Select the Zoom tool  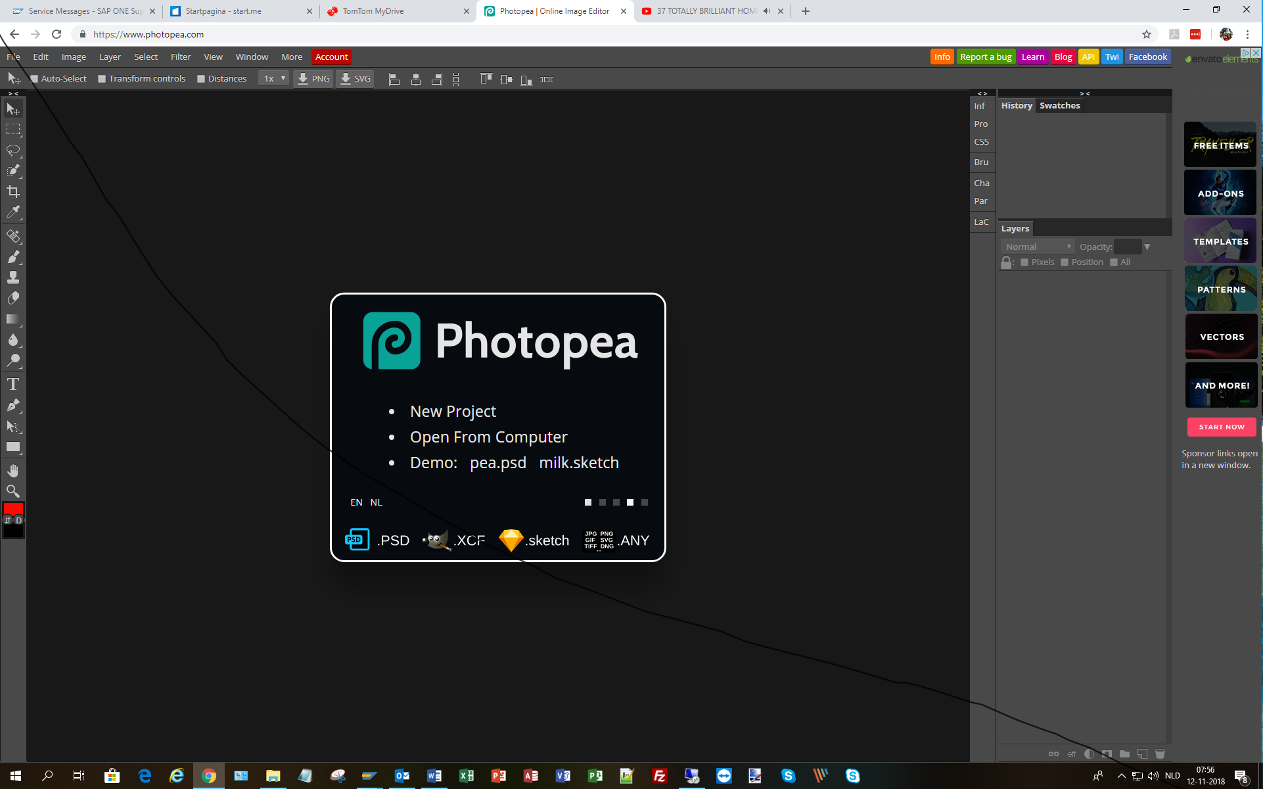pos(13,491)
